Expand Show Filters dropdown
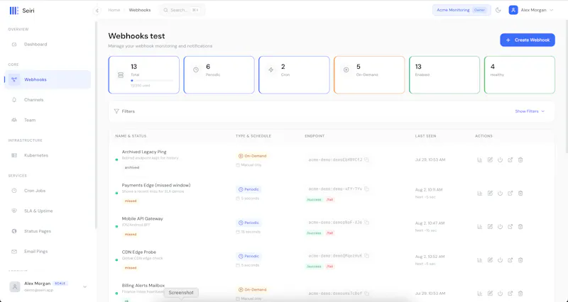Viewport: 568px width, 302px height. [x=530, y=111]
